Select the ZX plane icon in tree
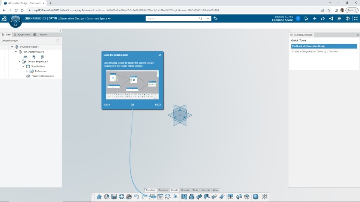This screenshot has width=360, height=202. coord(42,56)
